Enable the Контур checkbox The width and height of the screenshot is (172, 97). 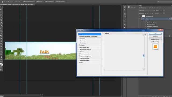81,41
